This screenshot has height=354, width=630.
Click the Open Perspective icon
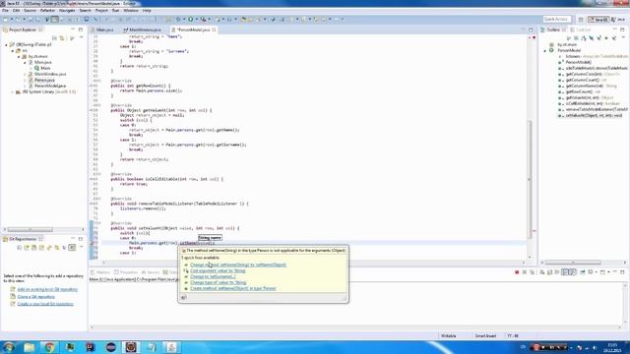point(581,19)
